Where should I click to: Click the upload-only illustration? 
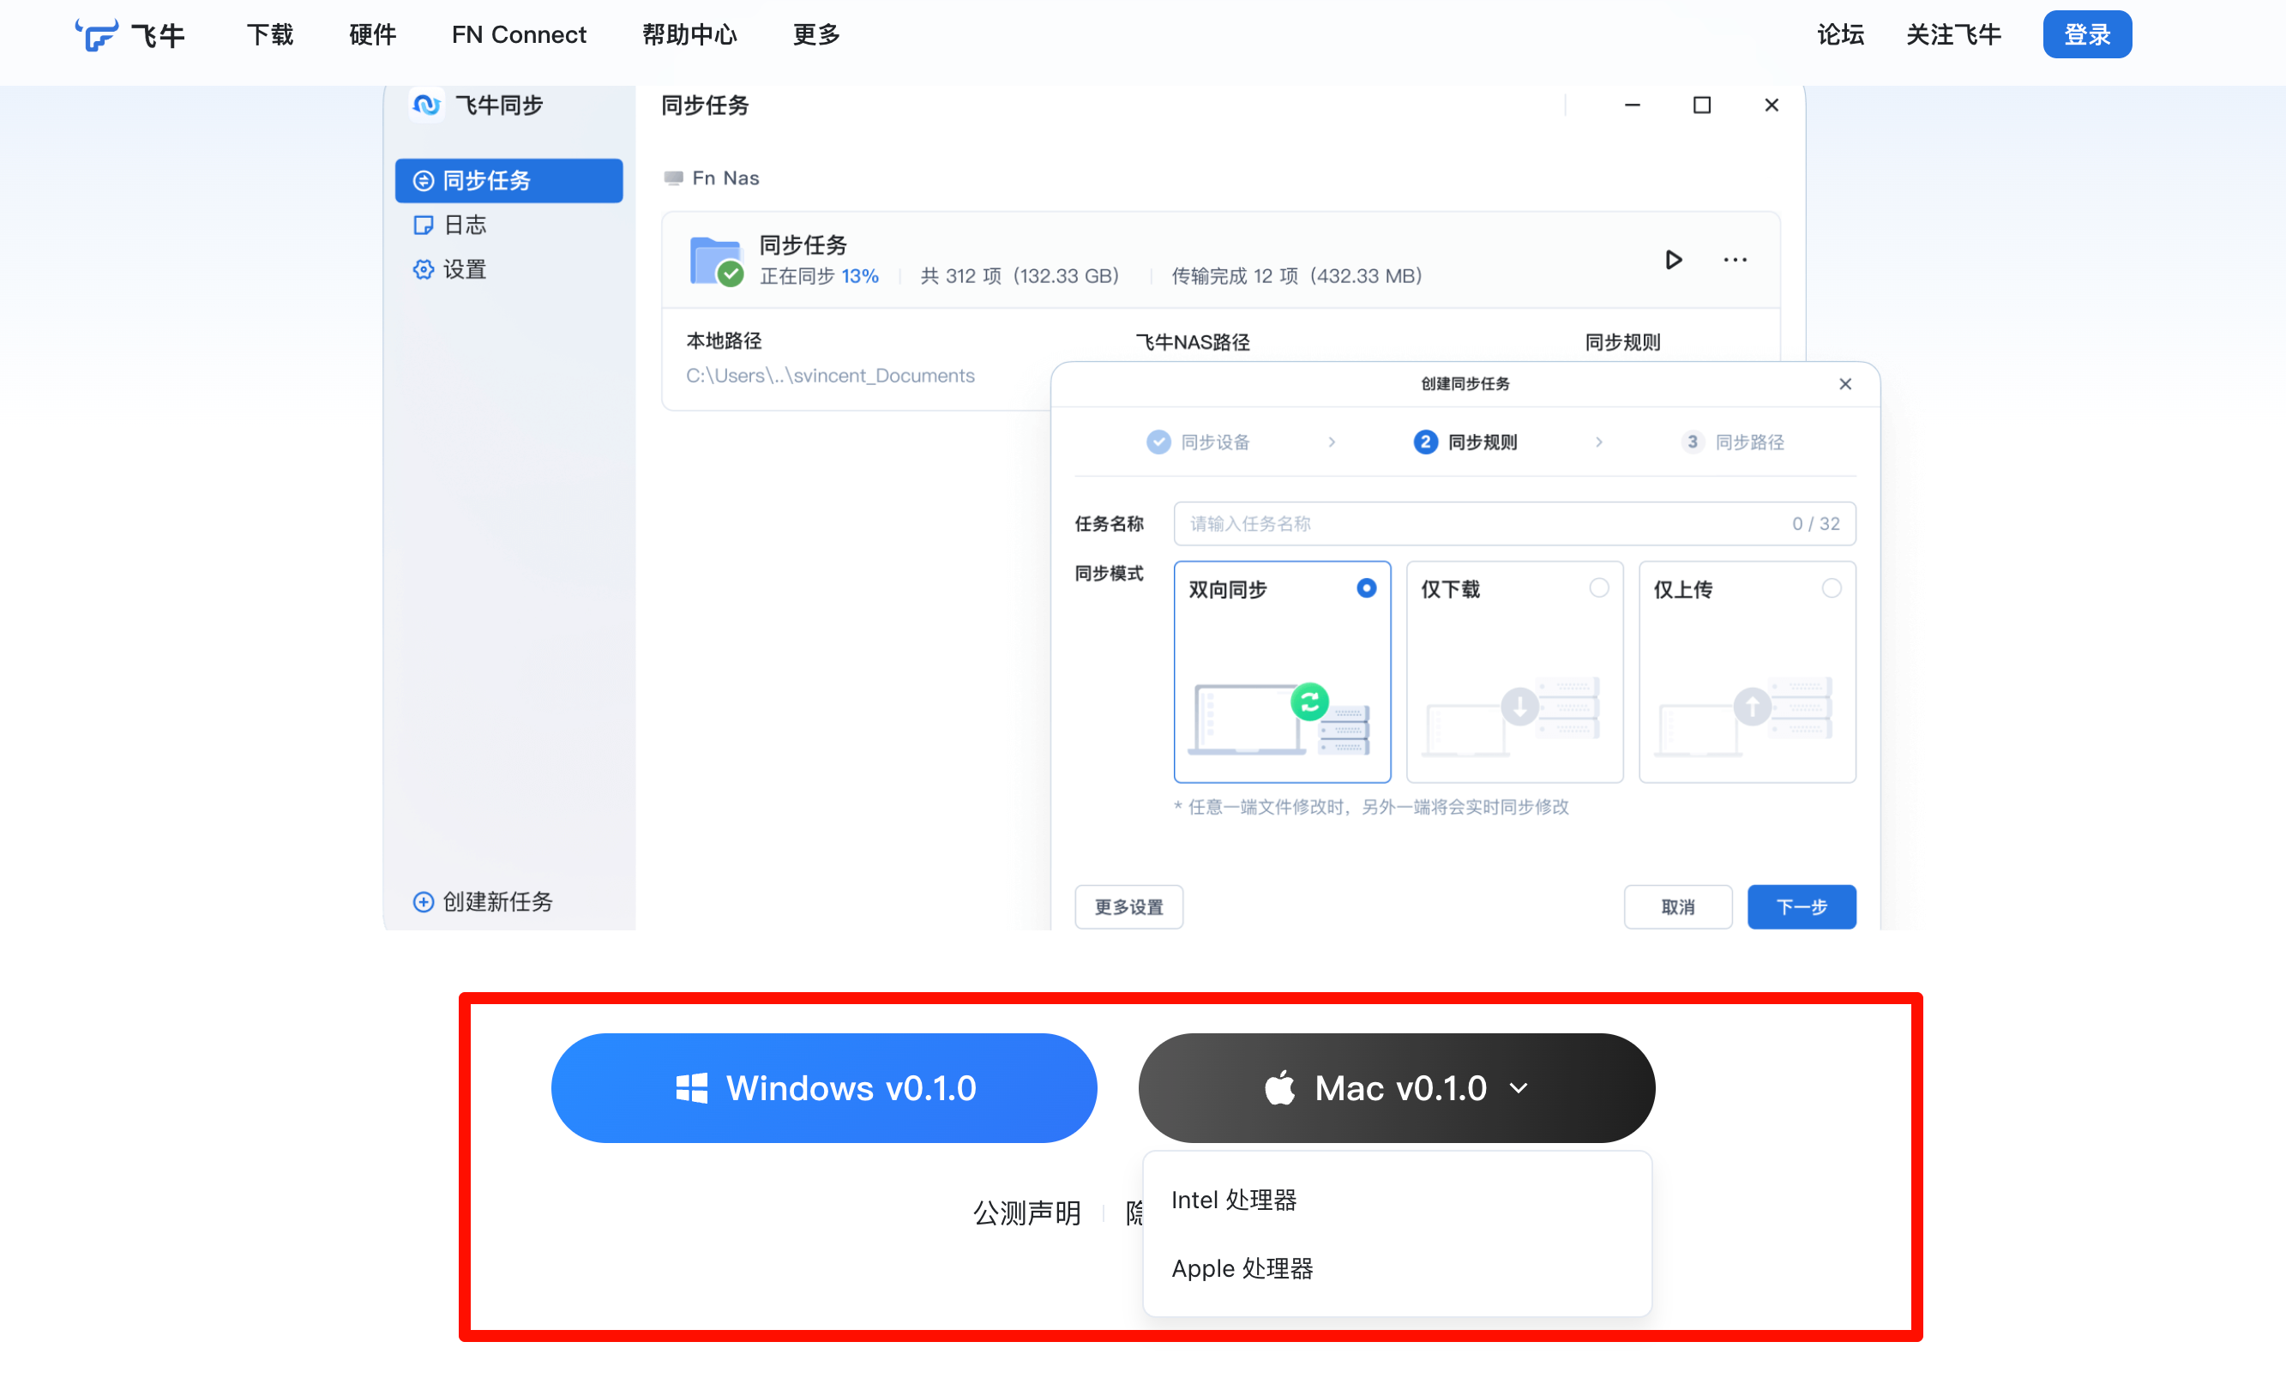tap(1744, 716)
